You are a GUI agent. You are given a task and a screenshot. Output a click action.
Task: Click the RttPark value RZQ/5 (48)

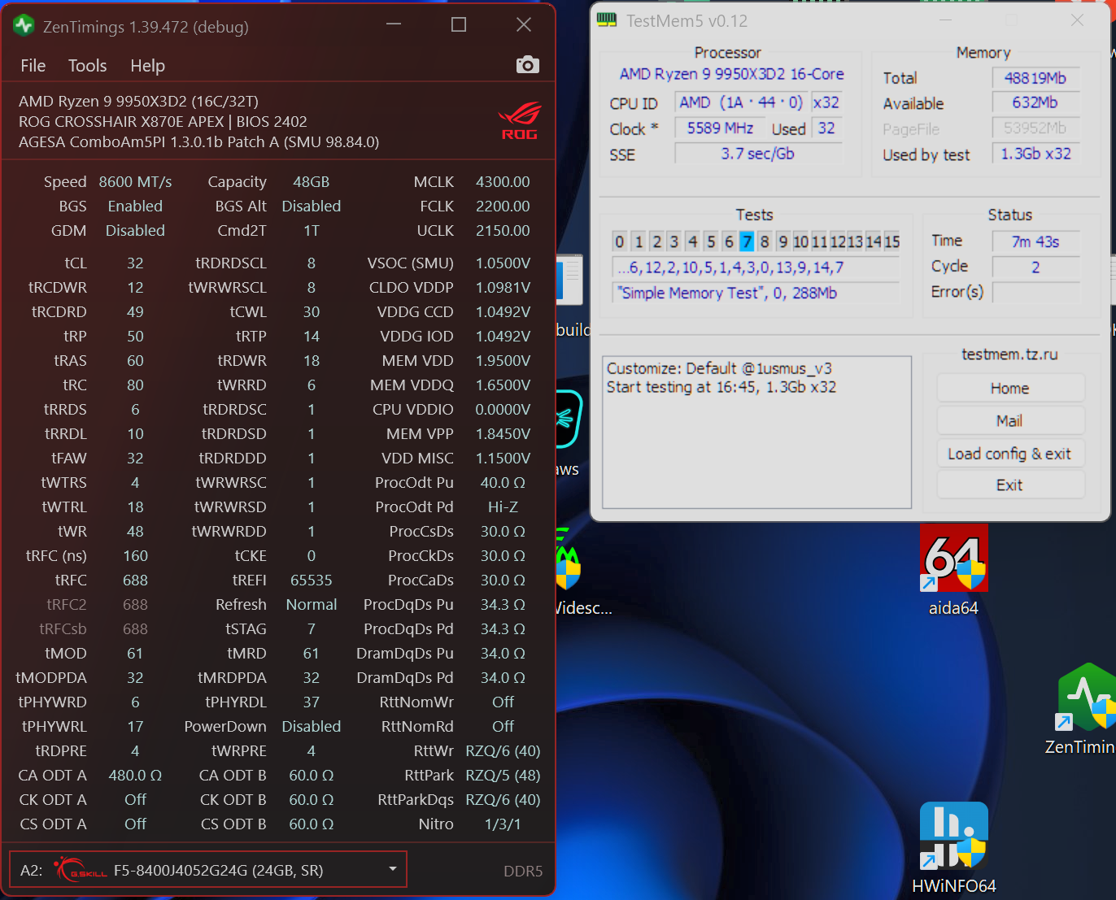[503, 776]
